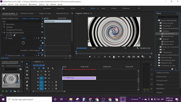Open Program monitor settings wrench
Viewport: 181px width, 102px height.
coord(137,48)
